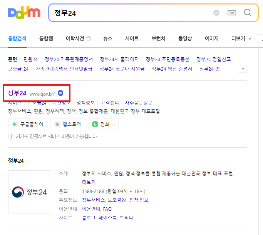Screen dimensions: 263x235
Task: Open the 정부서비스 link in 주요정보
Action: 93,200
